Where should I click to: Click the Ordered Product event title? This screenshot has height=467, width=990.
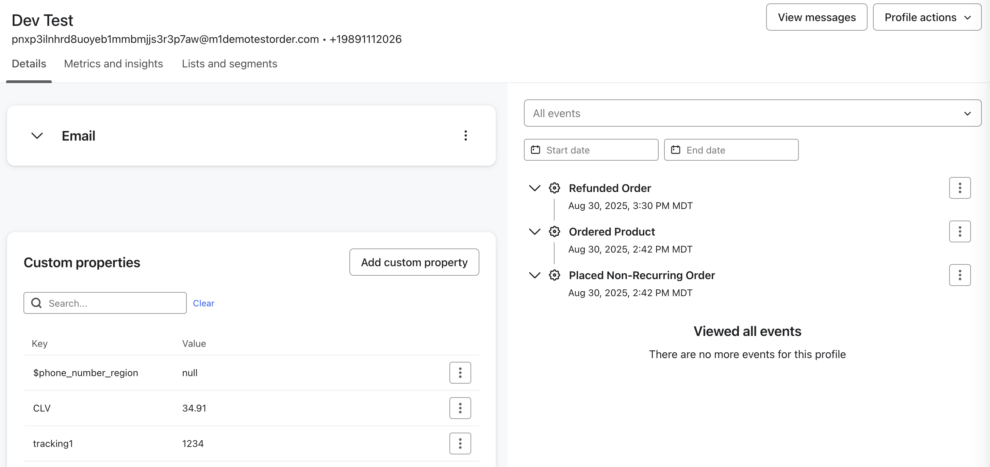pos(612,231)
